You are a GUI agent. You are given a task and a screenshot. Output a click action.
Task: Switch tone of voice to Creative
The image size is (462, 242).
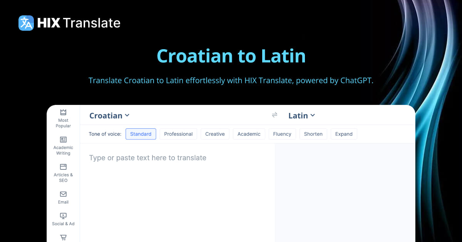click(215, 134)
